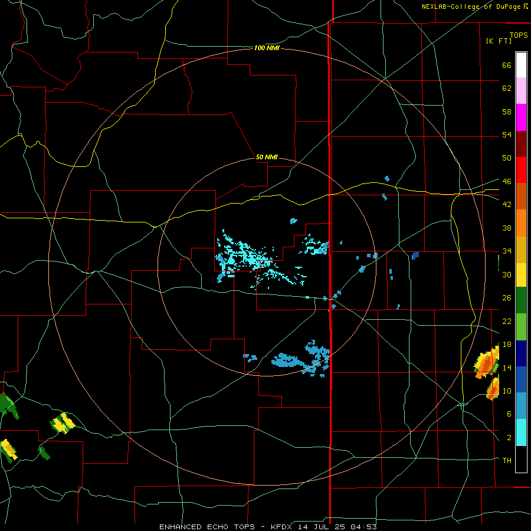Click the legend value 22
The image size is (531, 531).
point(507,321)
